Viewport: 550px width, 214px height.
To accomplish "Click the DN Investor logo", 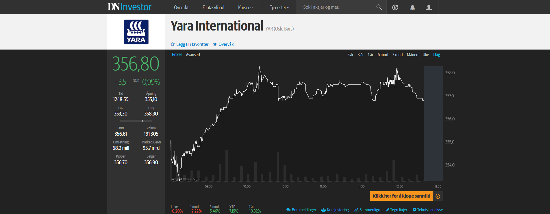I will (x=129, y=7).
